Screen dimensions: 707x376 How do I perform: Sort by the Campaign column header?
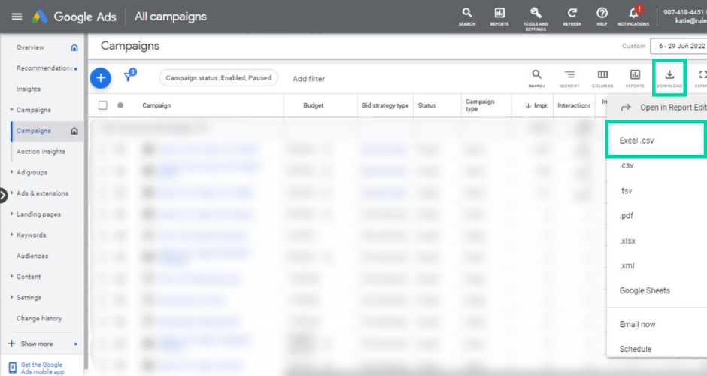point(156,105)
